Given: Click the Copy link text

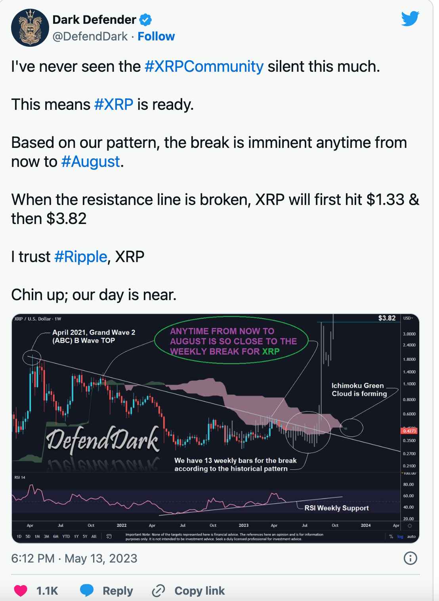Looking at the screenshot, I should click(x=200, y=591).
